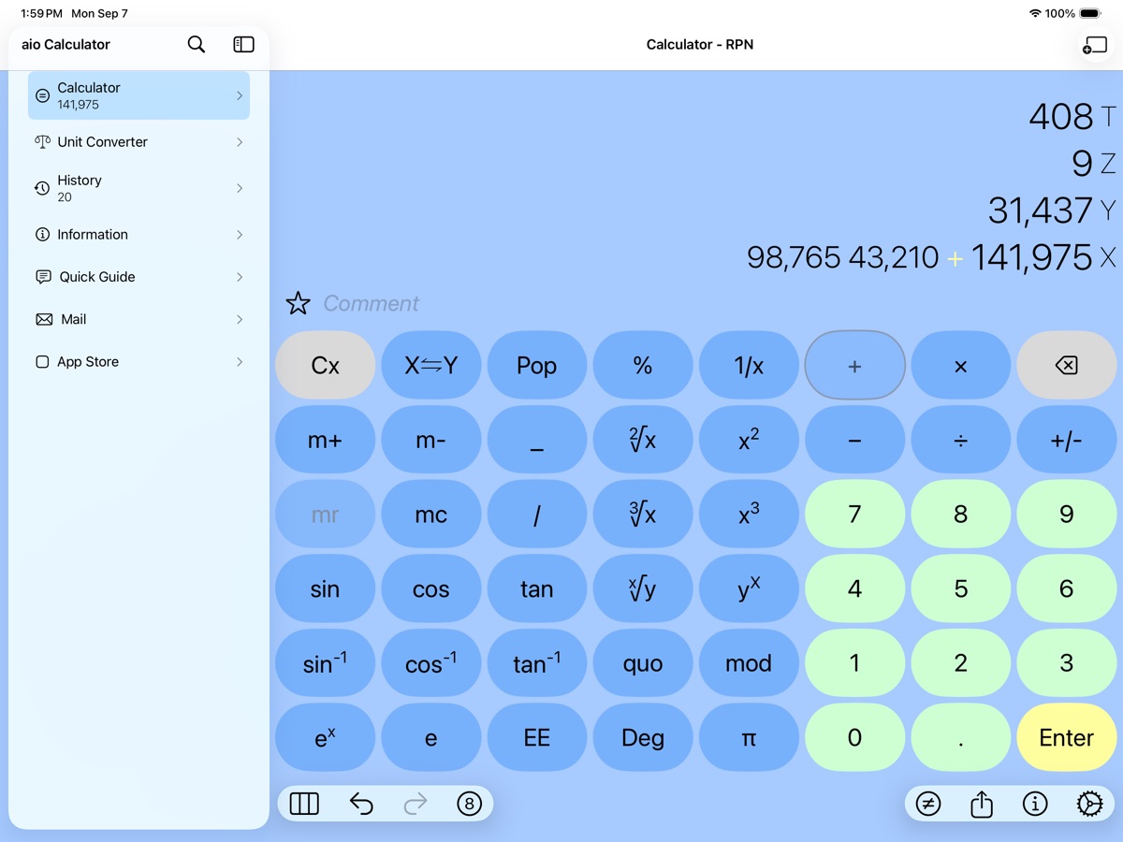Expand the Unit Converter chevron
This screenshot has width=1123, height=842.
point(240,142)
